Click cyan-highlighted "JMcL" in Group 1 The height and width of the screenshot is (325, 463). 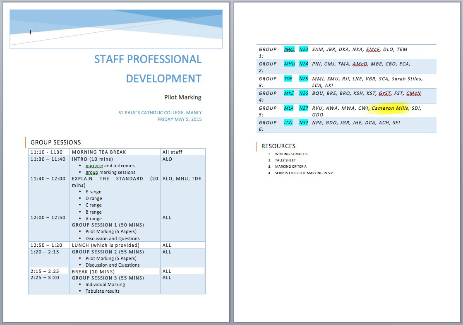[289, 49]
